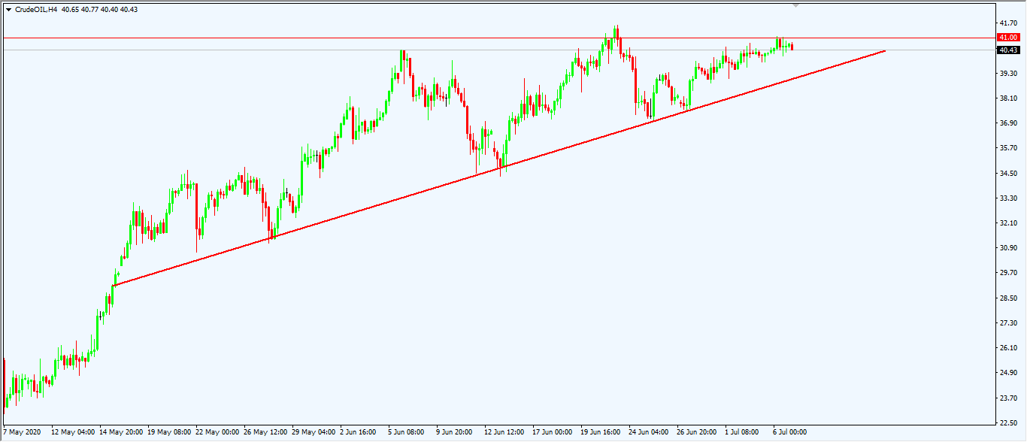This screenshot has width=1027, height=442.
Task: Click the 26.10 price axis label
Action: pyautogui.click(x=1007, y=347)
